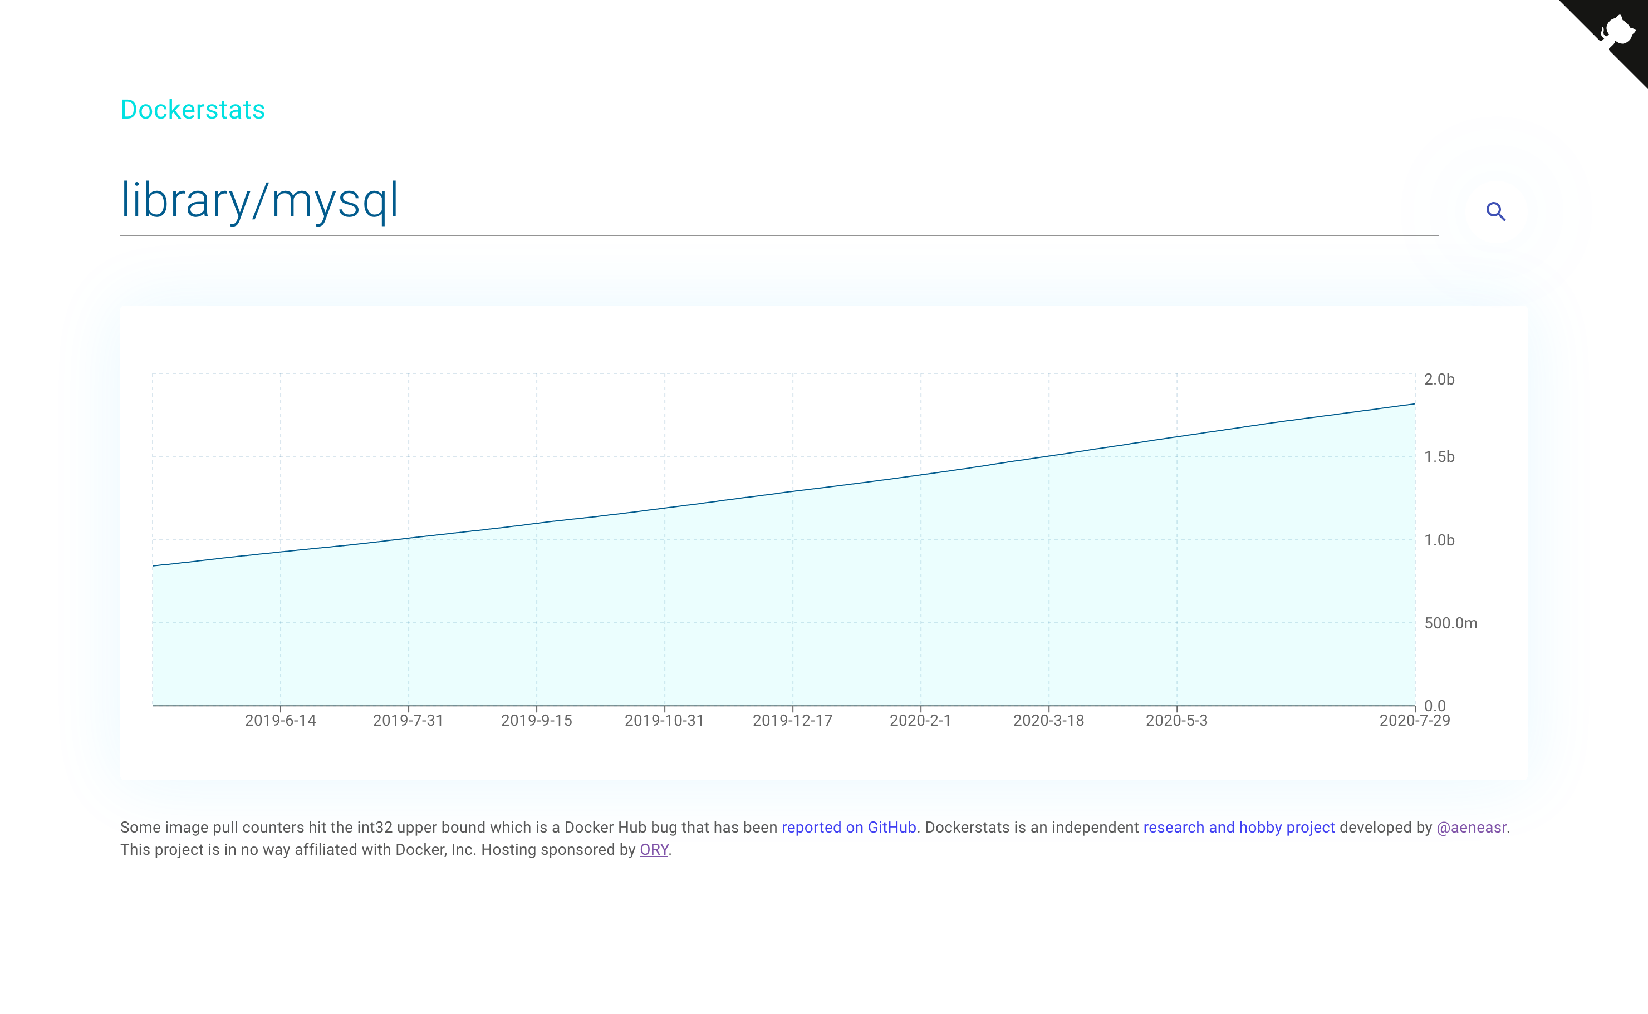Click the 2020-2-1 axis date
The width and height of the screenshot is (1648, 1014).
(x=920, y=720)
